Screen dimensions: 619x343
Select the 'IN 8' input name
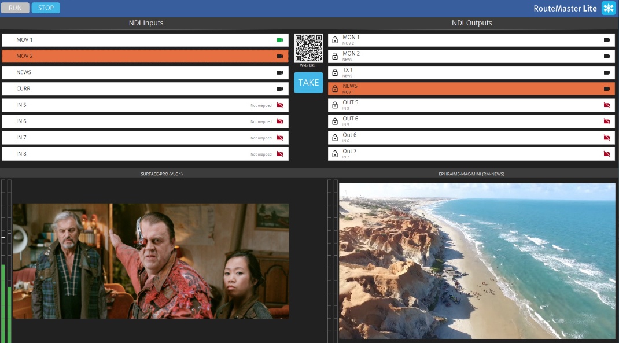21,154
